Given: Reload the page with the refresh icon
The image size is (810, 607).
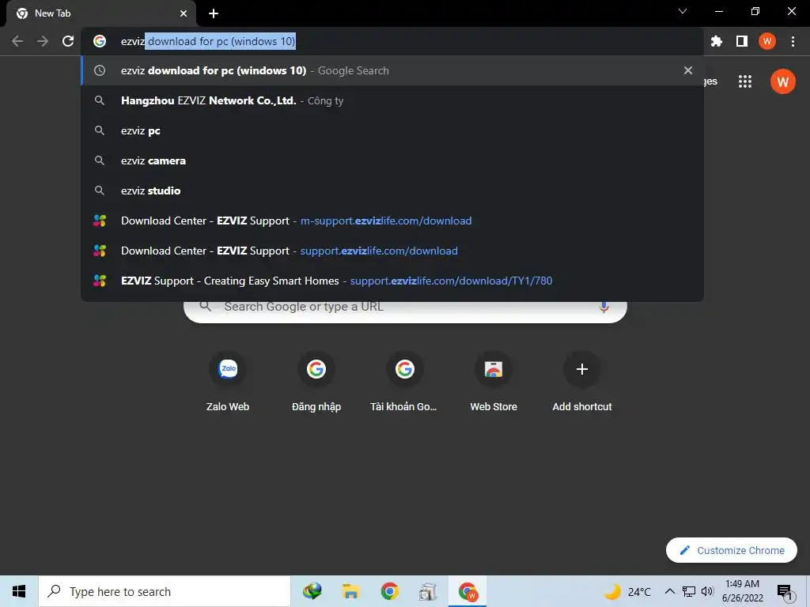Looking at the screenshot, I should [x=68, y=41].
